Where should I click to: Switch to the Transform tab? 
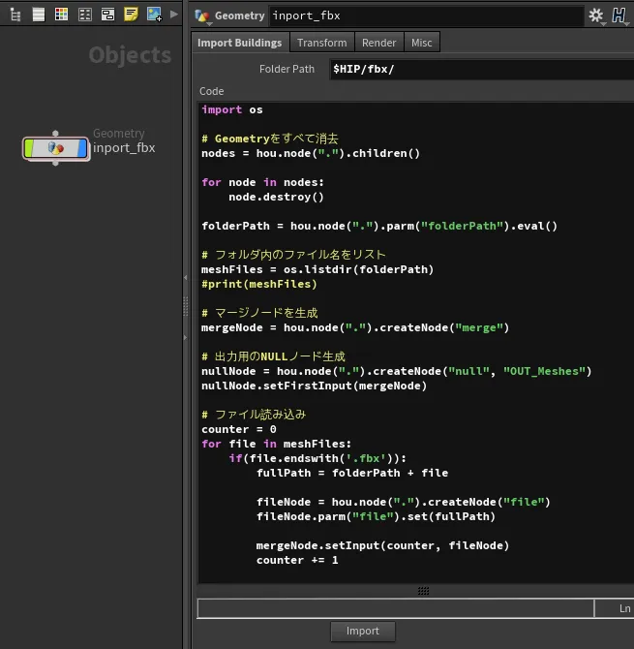(x=321, y=43)
